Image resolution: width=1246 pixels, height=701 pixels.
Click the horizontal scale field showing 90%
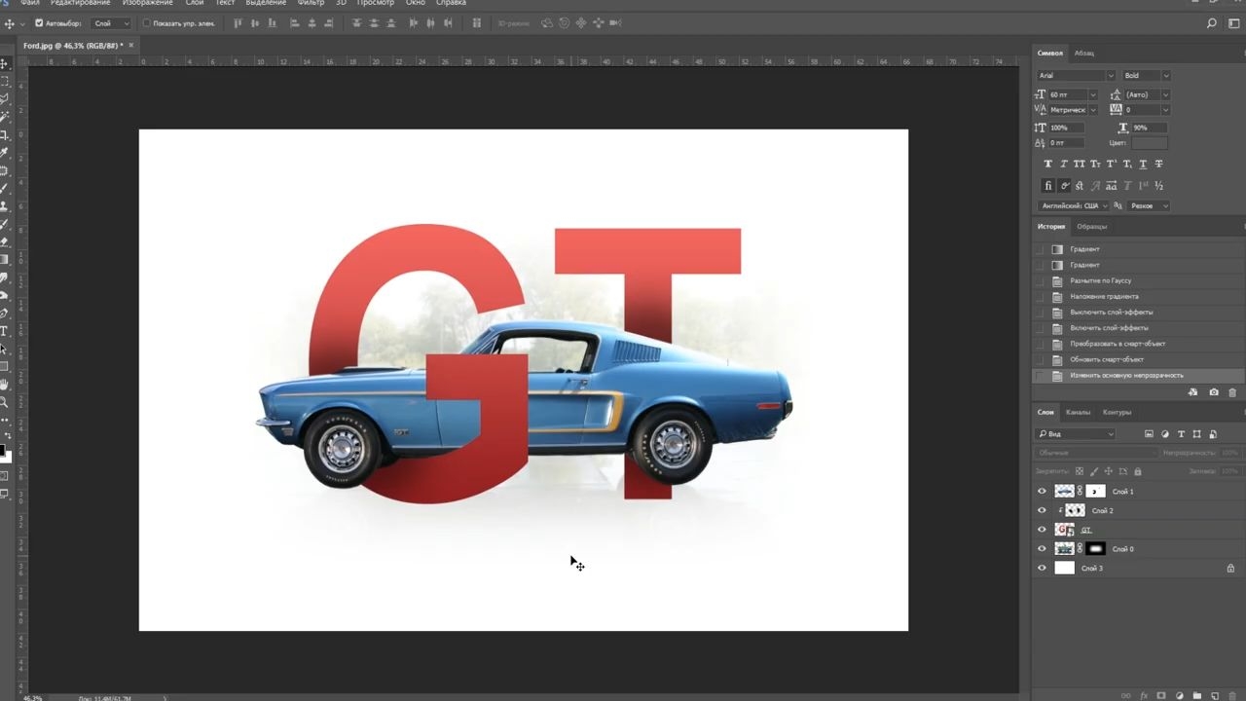pos(1149,128)
